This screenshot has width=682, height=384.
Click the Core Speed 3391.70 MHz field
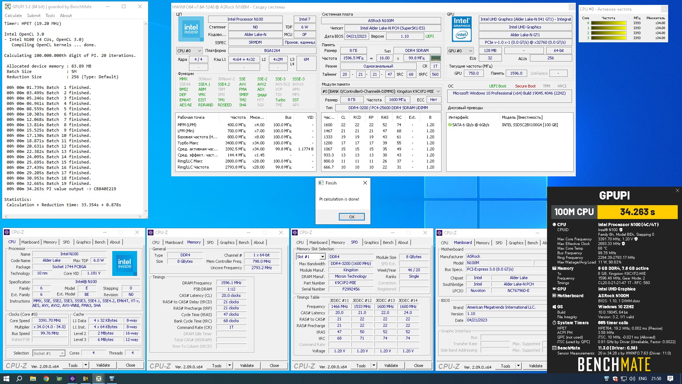pyautogui.click(x=50, y=321)
